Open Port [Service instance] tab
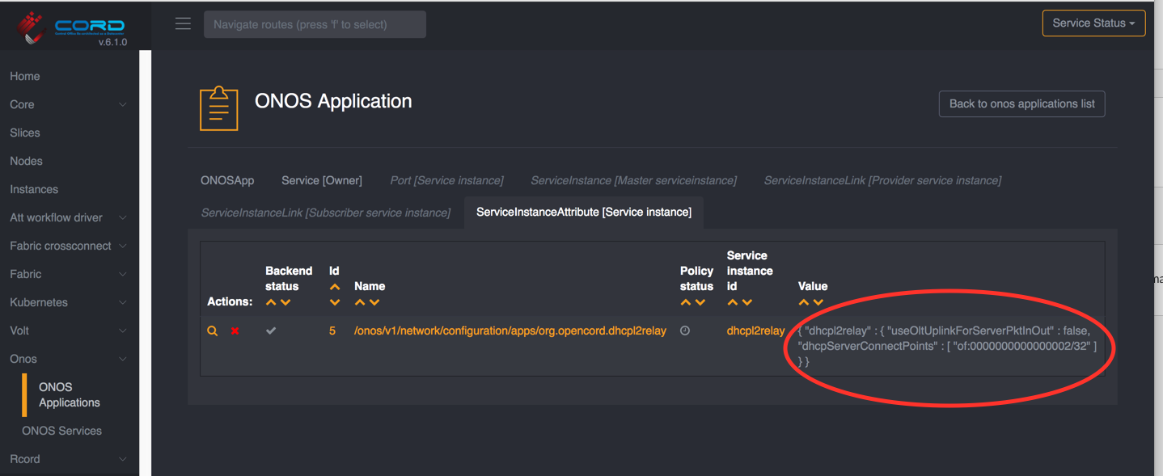Image resolution: width=1163 pixels, height=476 pixels. click(446, 180)
